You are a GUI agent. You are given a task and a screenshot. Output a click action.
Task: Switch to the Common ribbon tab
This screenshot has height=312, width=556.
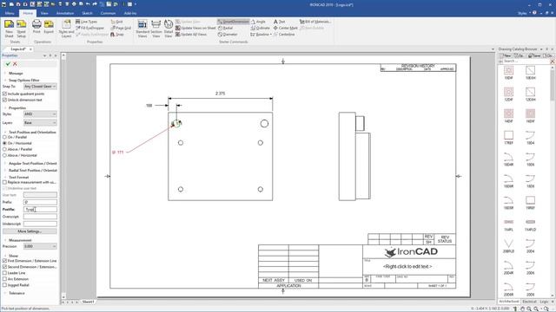coord(108,13)
